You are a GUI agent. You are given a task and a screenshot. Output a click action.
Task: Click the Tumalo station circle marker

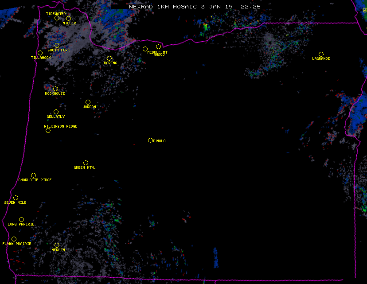pos(150,140)
